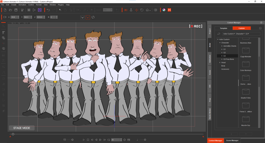265x143 pixels.
Task: Switch to the Custom tab
Action: [x=242, y=28]
